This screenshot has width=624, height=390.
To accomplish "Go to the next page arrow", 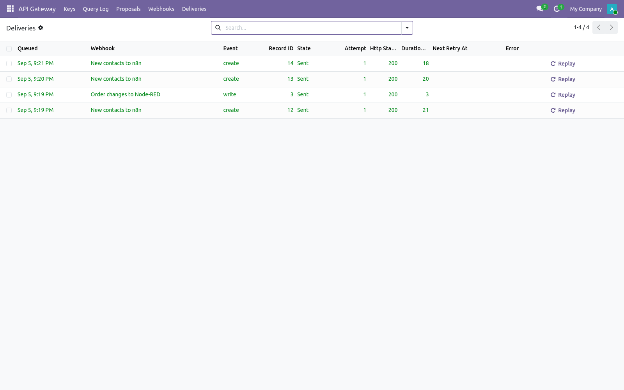I will (611, 27).
